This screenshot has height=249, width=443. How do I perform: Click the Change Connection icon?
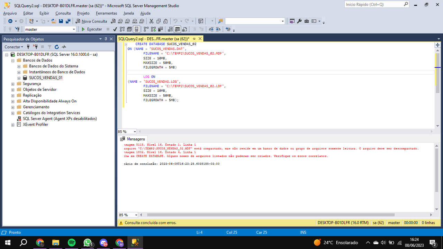[17, 29]
